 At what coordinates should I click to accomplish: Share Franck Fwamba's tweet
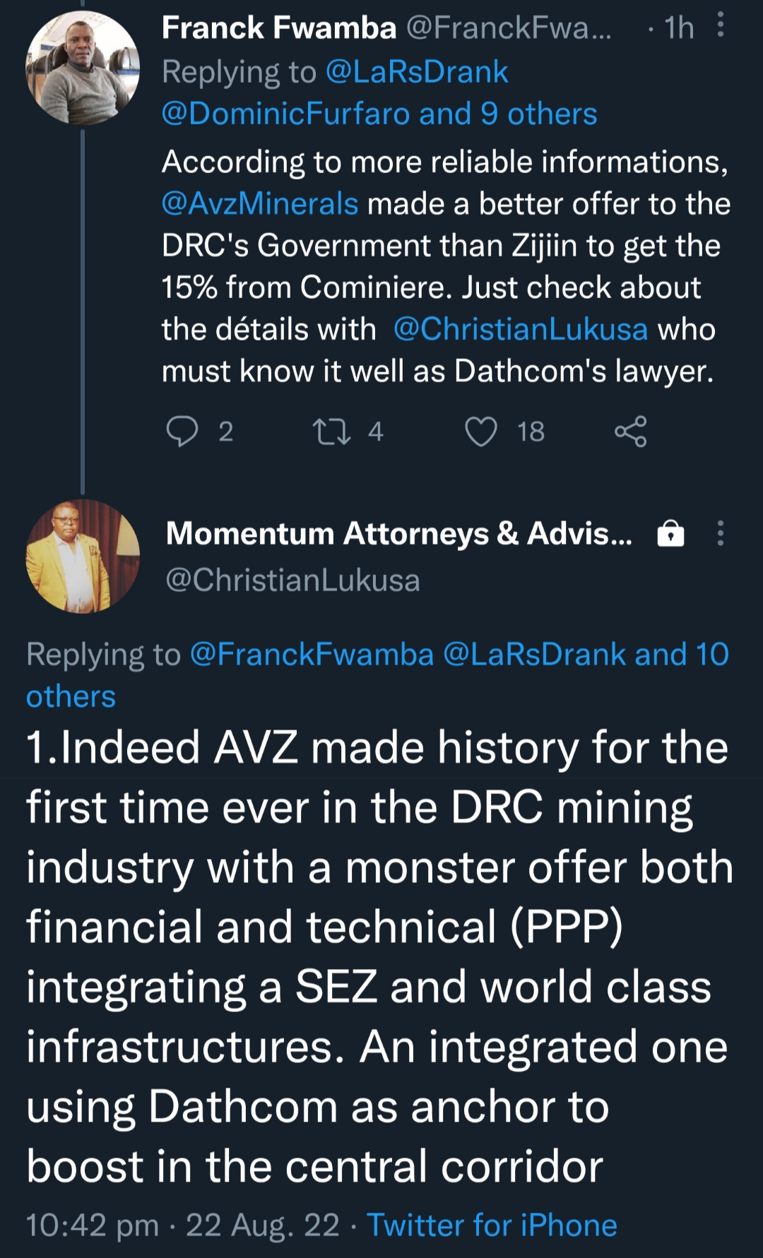point(630,432)
